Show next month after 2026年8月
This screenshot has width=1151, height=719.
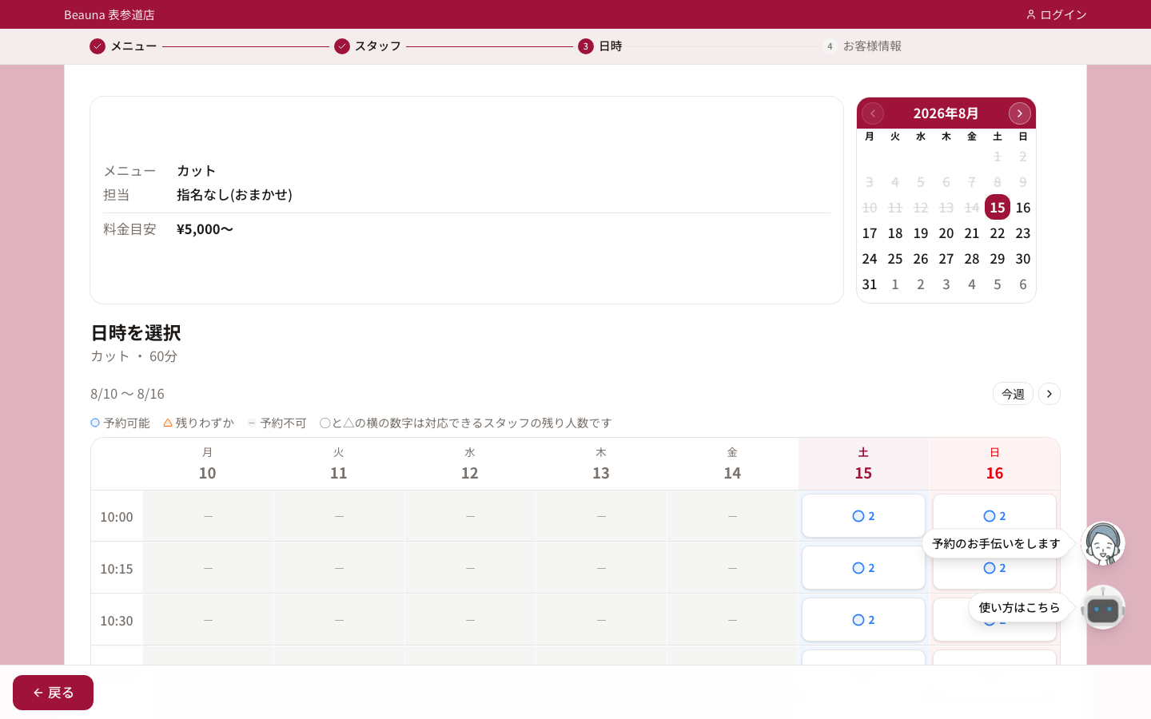1020,113
